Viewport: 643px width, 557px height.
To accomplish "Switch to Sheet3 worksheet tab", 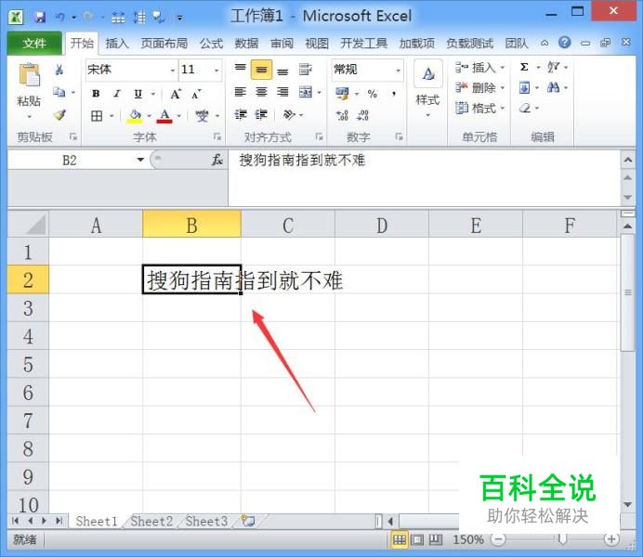I will point(206,521).
